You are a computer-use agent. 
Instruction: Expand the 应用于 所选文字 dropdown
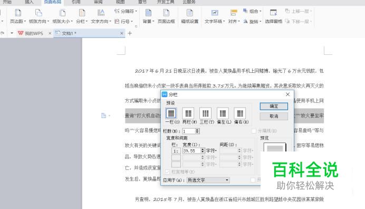coord(208,180)
